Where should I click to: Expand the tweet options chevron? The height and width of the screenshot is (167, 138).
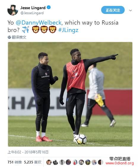pos(130,10)
